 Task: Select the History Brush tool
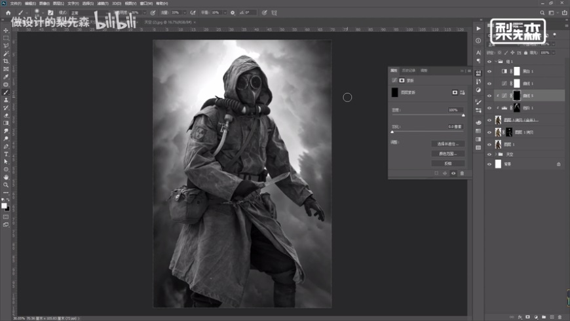tap(6, 107)
